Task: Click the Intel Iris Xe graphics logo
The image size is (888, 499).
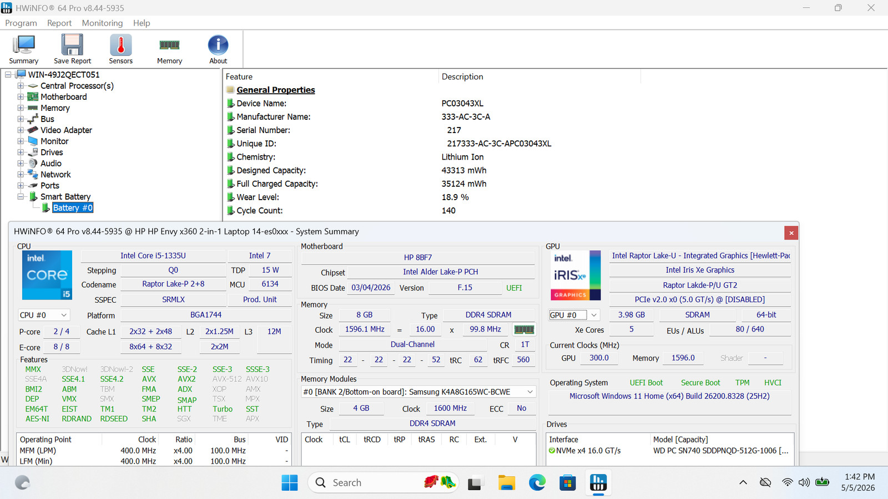Action: (x=576, y=276)
